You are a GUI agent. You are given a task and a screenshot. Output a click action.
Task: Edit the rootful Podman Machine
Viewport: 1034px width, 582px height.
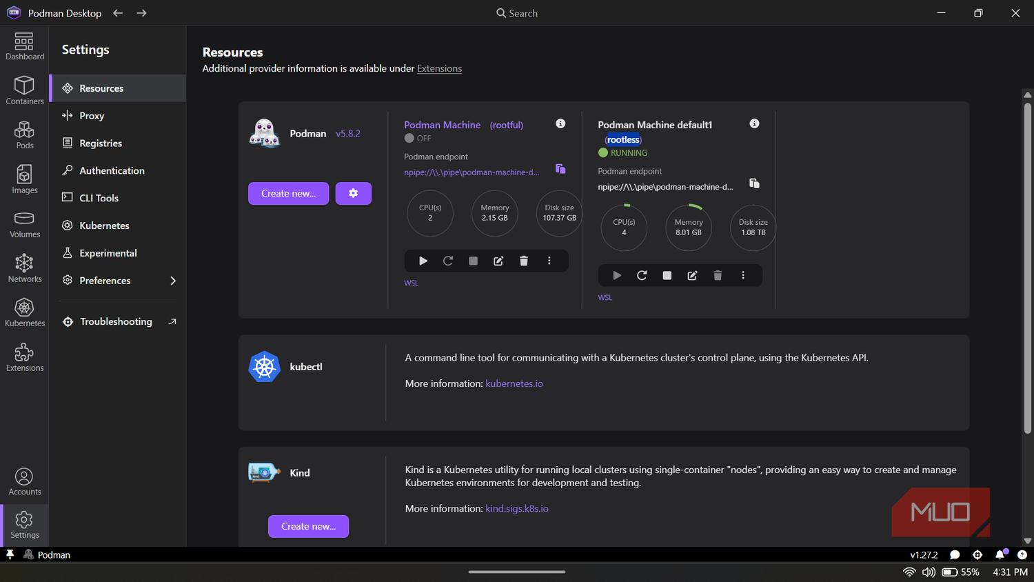pos(498,261)
